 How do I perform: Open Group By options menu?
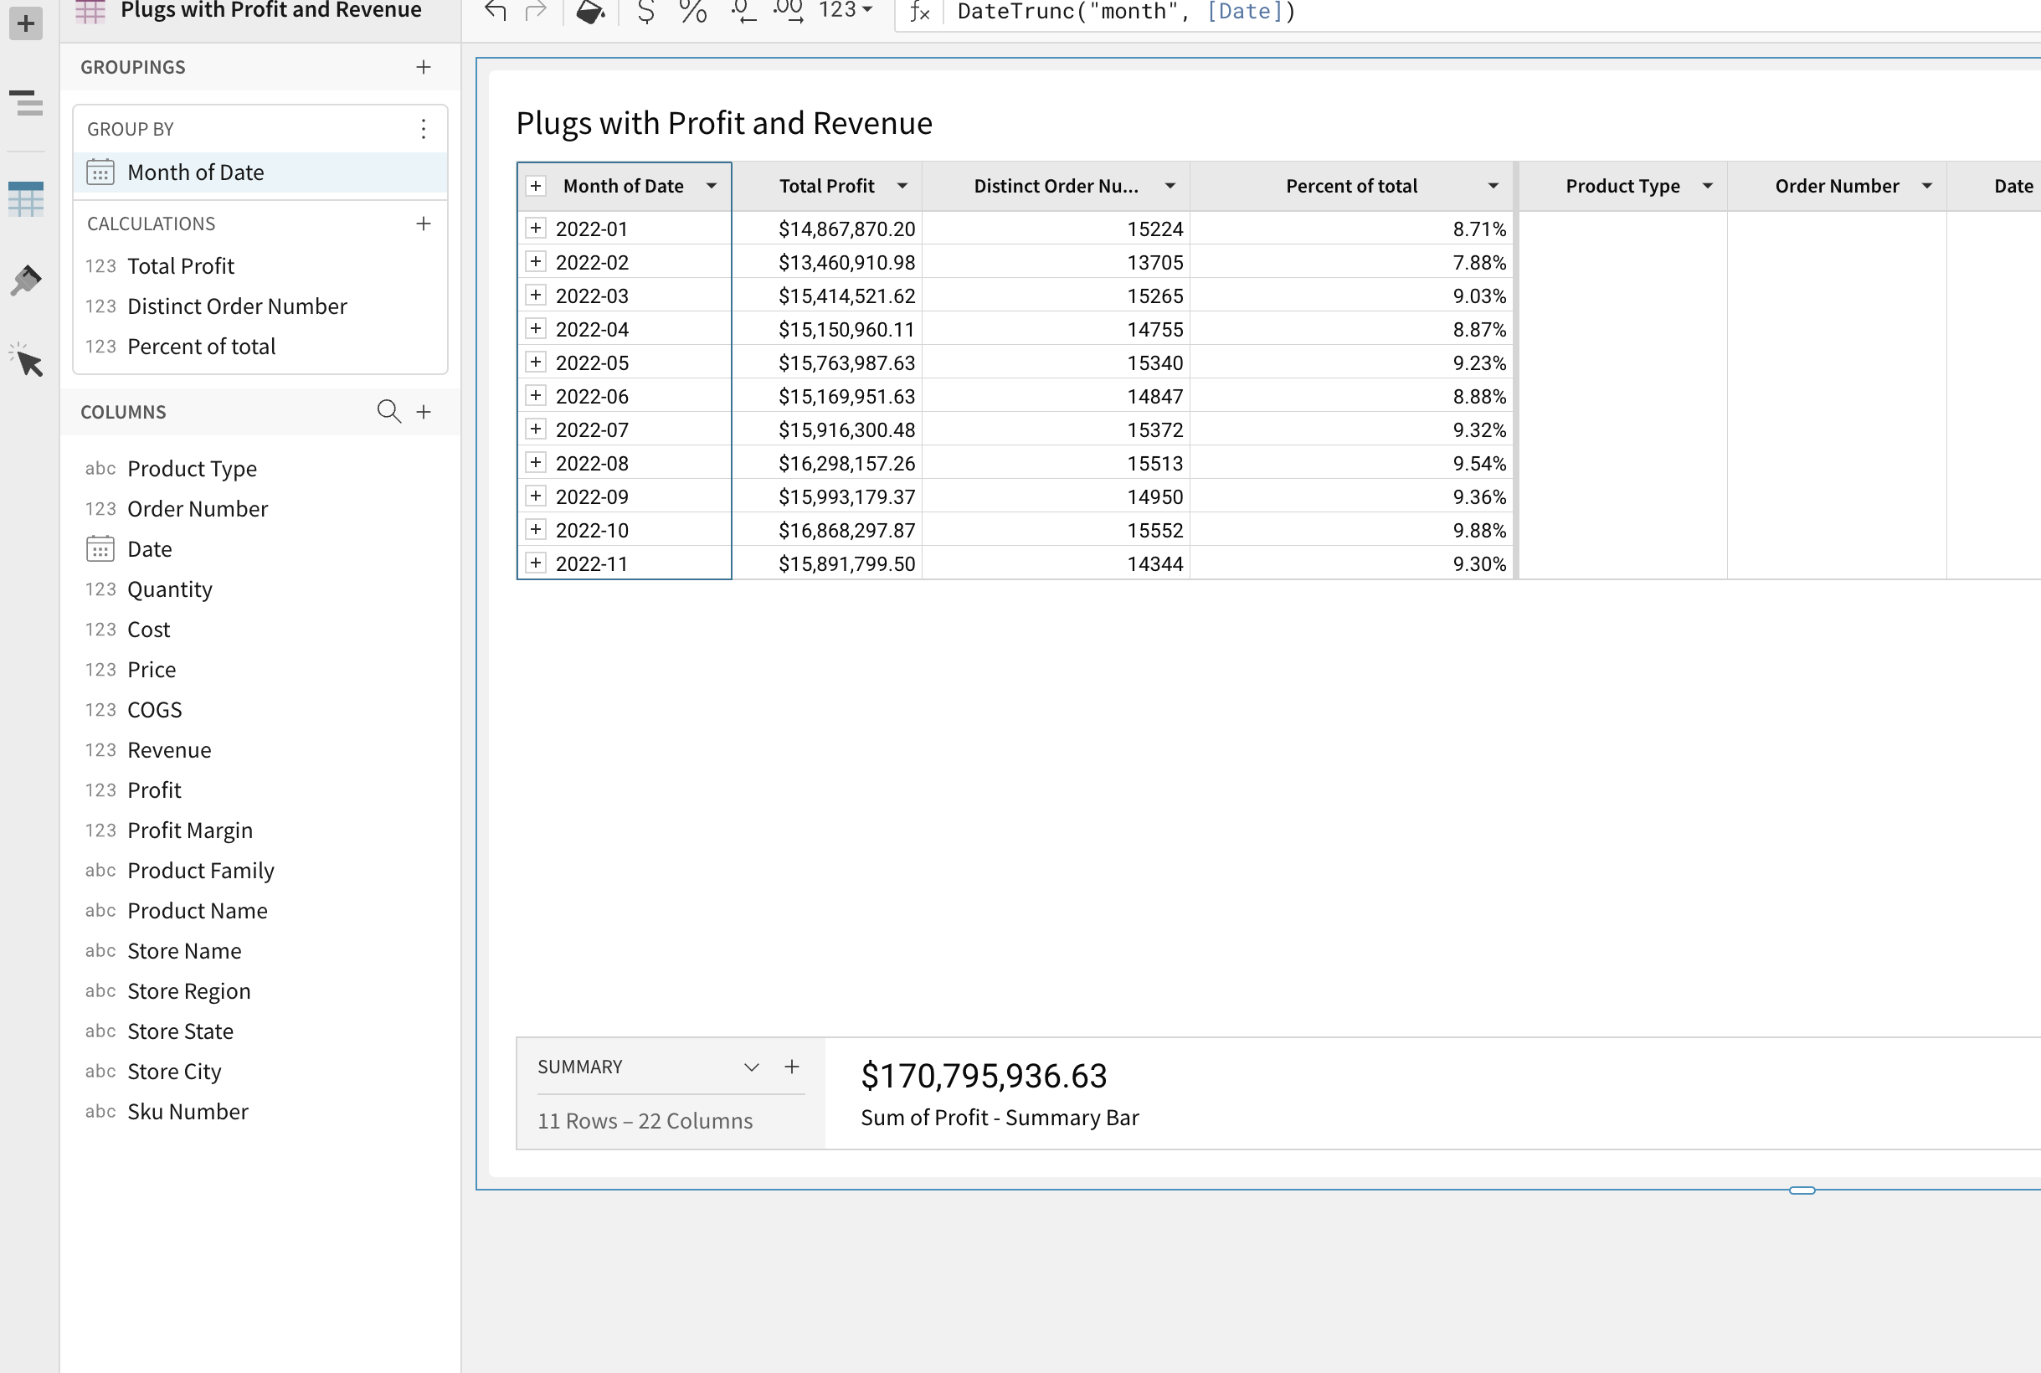click(x=424, y=129)
